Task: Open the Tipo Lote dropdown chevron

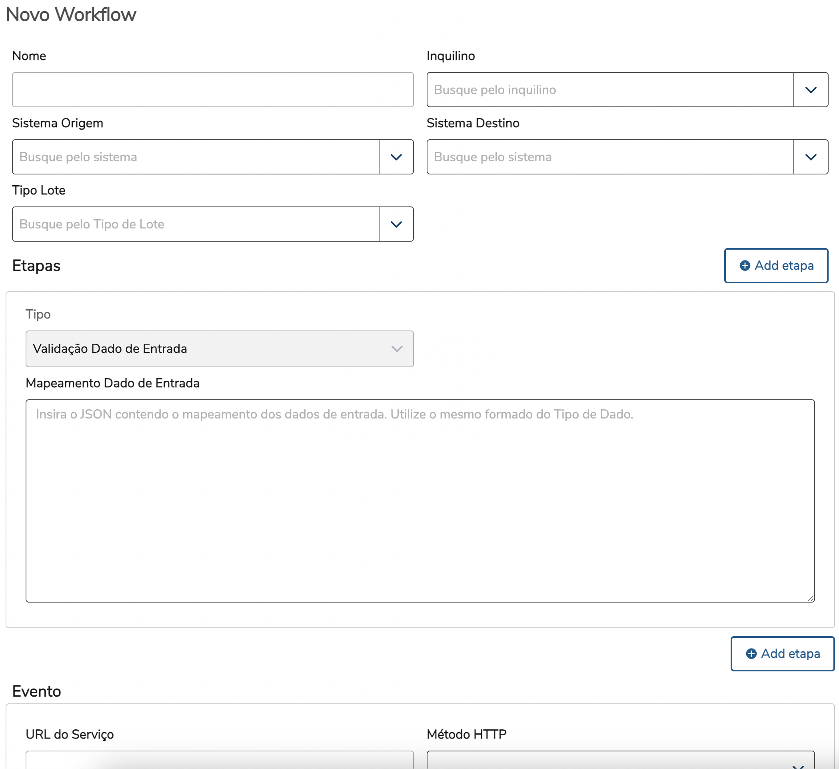Action: point(396,224)
